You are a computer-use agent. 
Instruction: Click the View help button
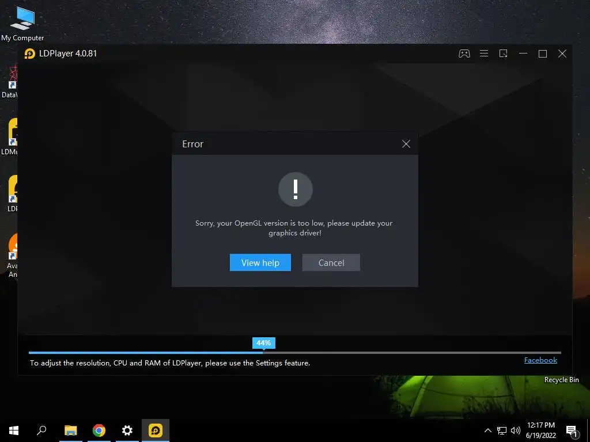tap(260, 262)
